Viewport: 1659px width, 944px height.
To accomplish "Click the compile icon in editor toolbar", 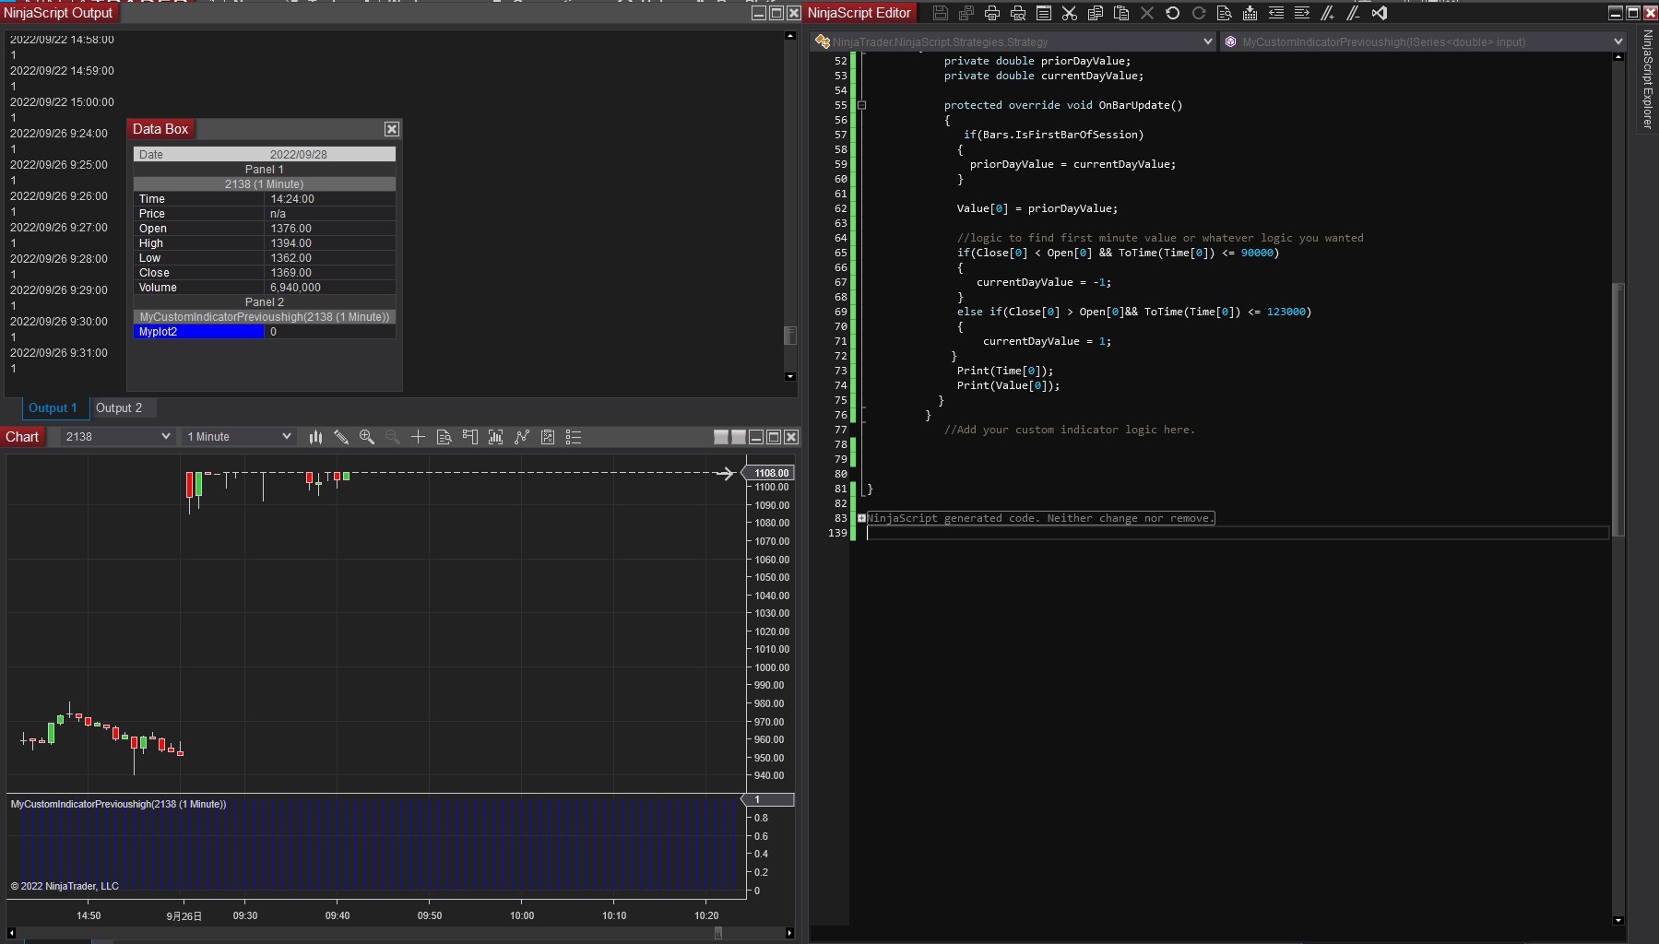I will point(1250,13).
